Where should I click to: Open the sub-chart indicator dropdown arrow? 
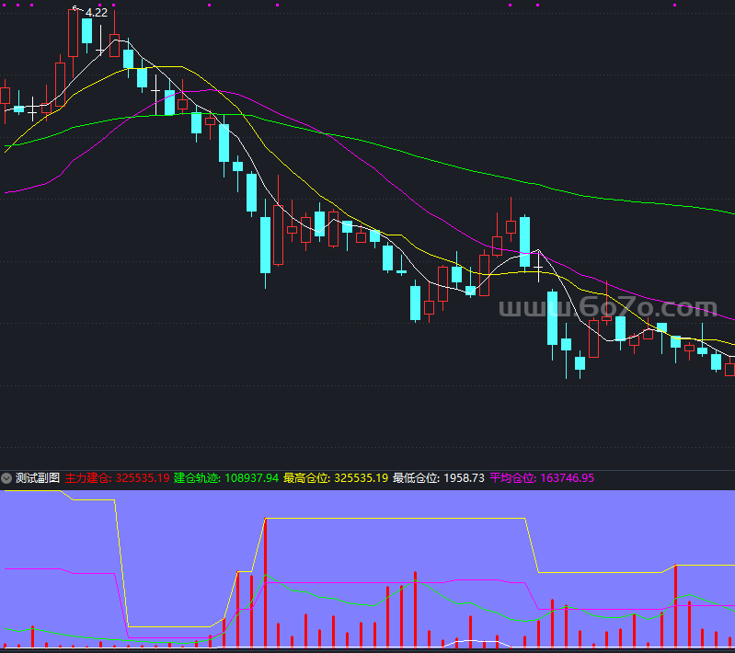click(x=6, y=478)
